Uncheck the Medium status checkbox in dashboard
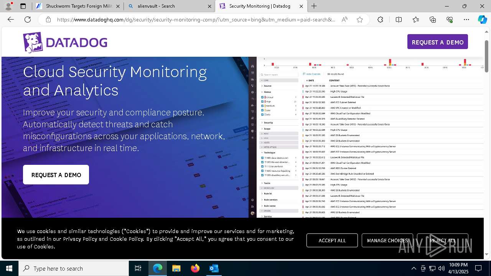Image resolution: width=491 pixels, height=276 pixels. (x=262, y=106)
